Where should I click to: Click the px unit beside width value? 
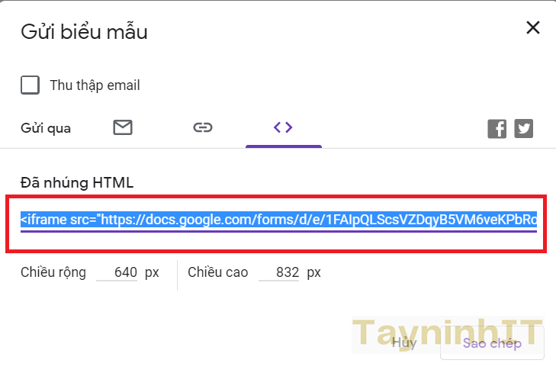[x=152, y=272]
